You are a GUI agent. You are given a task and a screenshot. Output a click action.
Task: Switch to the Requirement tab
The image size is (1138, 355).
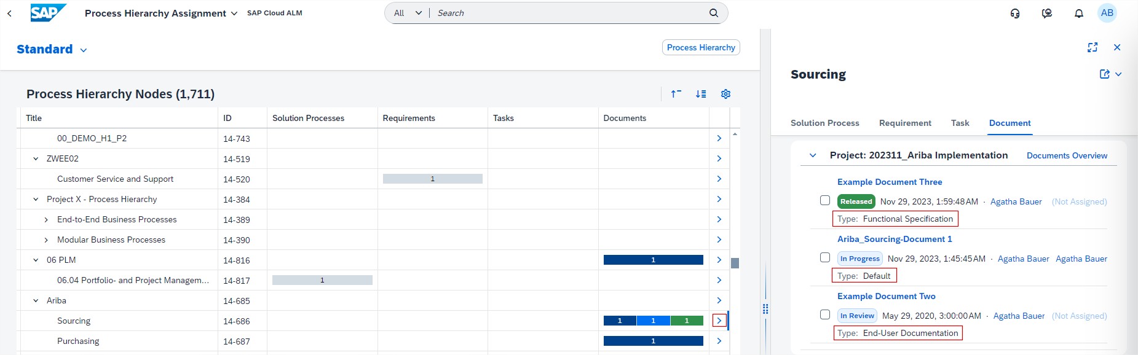pos(905,123)
